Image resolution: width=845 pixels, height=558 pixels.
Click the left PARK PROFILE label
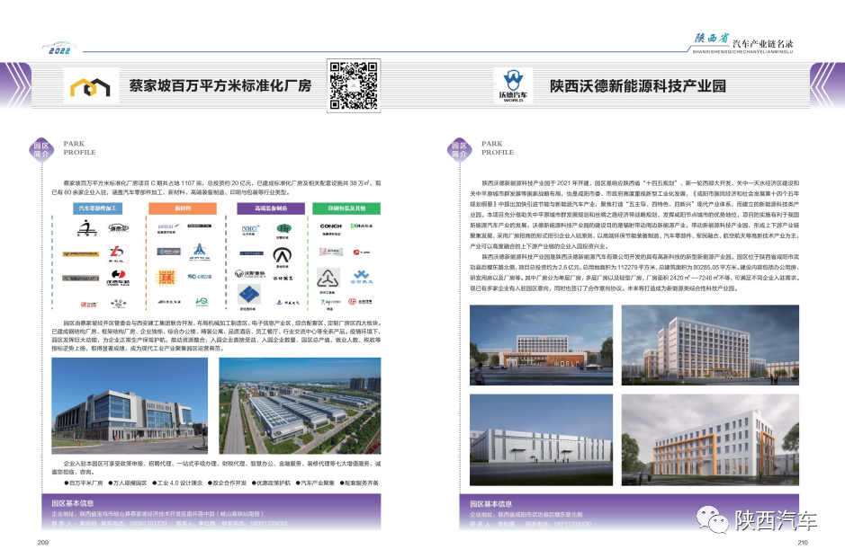79,148
